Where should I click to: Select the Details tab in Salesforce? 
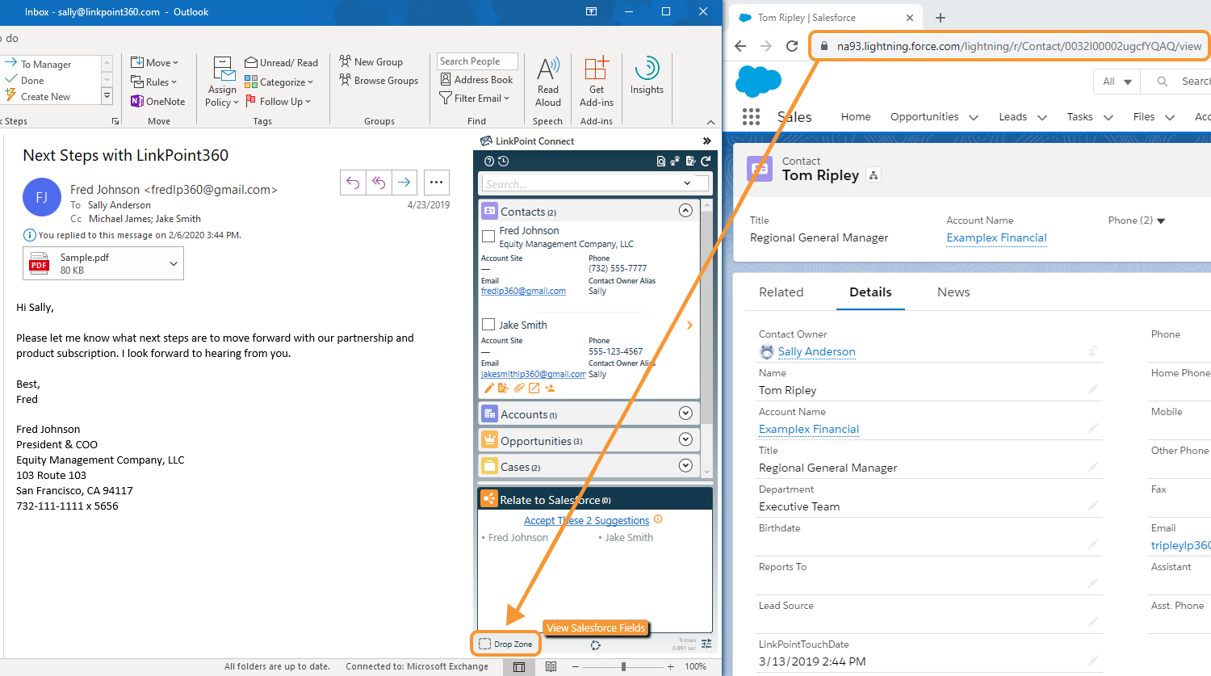pyautogui.click(x=870, y=292)
